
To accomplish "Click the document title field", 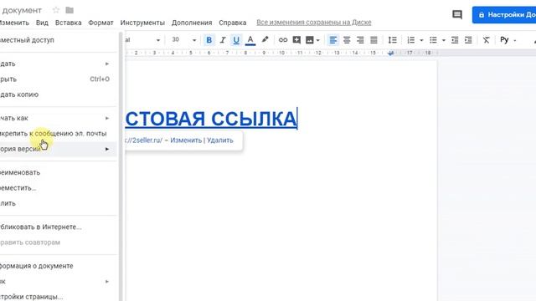I will [x=21, y=10].
